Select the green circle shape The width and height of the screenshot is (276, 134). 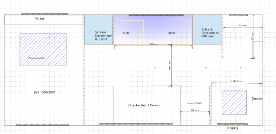pyautogui.click(x=242, y=28)
